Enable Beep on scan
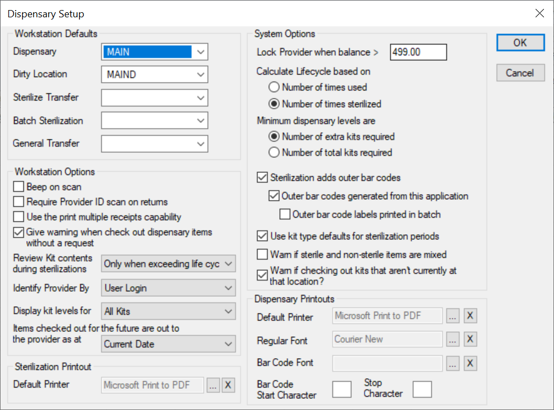Image resolution: width=554 pixels, height=410 pixels. [19, 187]
